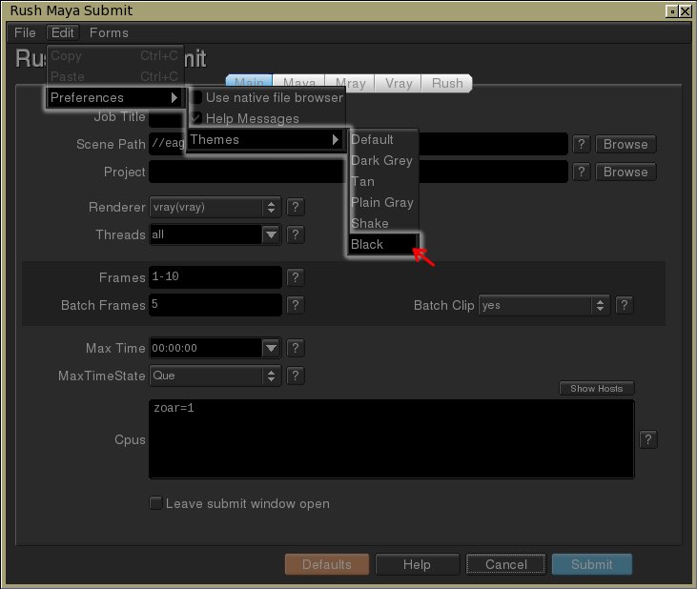Click into the Cpus text area
Viewport: 697px width, 589px height.
tap(391, 439)
